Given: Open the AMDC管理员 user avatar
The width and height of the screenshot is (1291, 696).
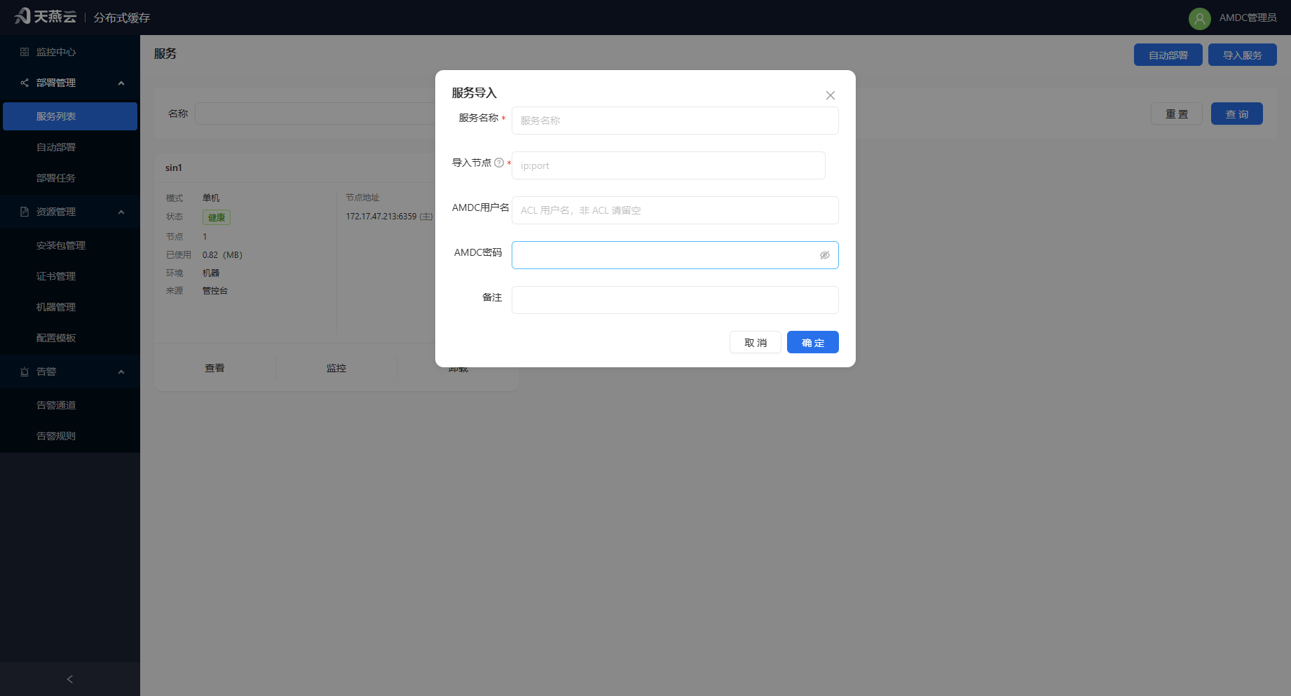Looking at the screenshot, I should point(1199,18).
